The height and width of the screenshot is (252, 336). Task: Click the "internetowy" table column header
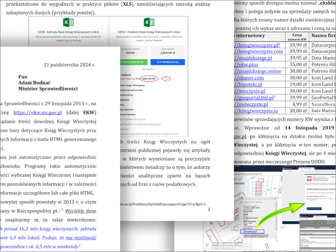tap(250, 36)
